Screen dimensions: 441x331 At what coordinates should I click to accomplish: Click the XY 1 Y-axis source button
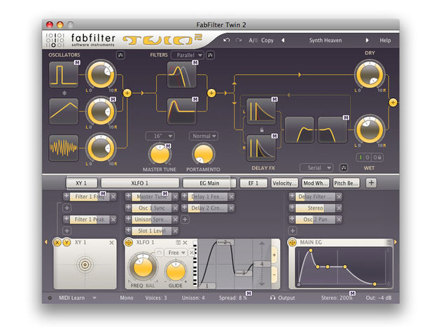tap(66, 242)
